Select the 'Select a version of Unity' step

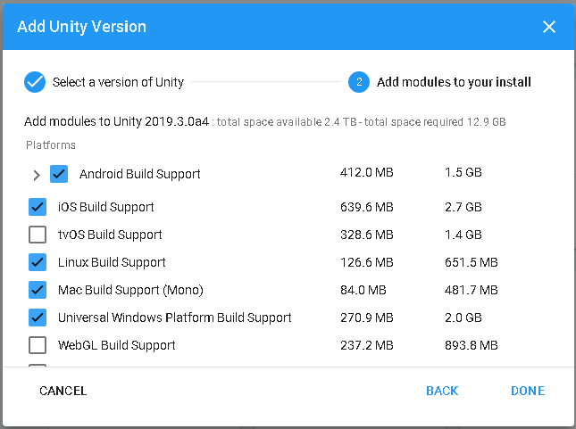coord(118,82)
